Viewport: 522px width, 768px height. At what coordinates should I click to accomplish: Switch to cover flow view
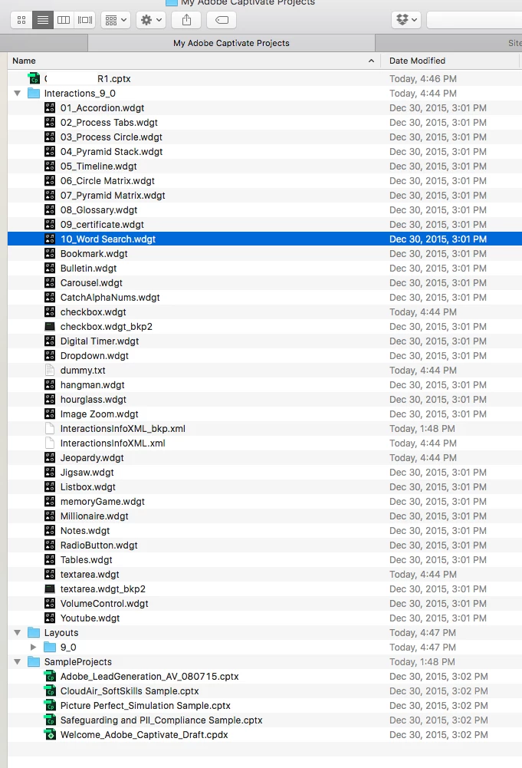point(84,20)
